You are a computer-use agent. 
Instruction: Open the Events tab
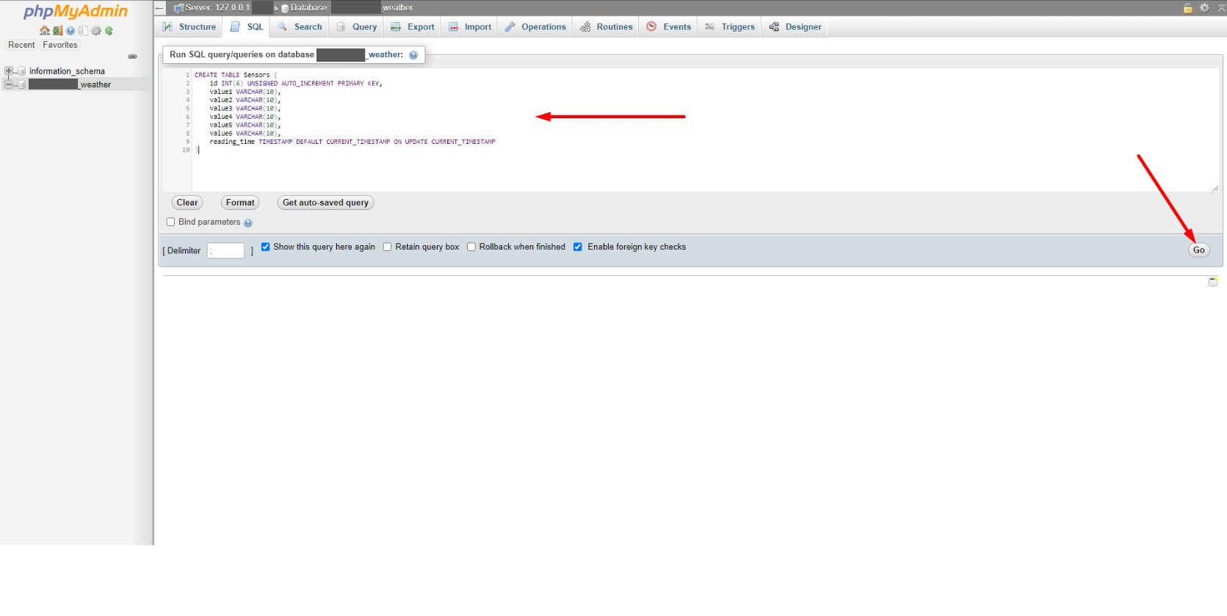[669, 27]
